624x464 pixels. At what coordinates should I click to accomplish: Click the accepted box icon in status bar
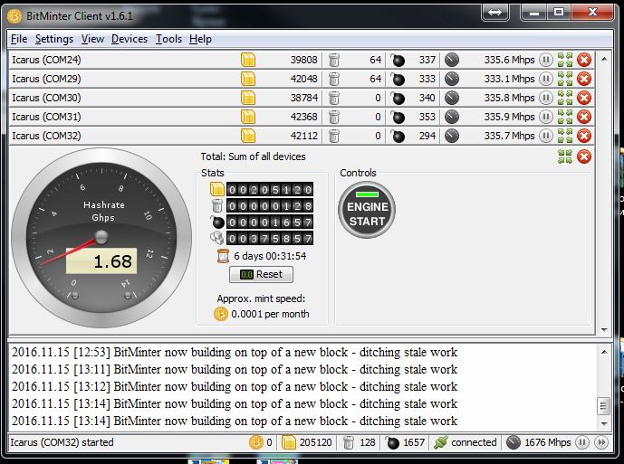click(289, 442)
